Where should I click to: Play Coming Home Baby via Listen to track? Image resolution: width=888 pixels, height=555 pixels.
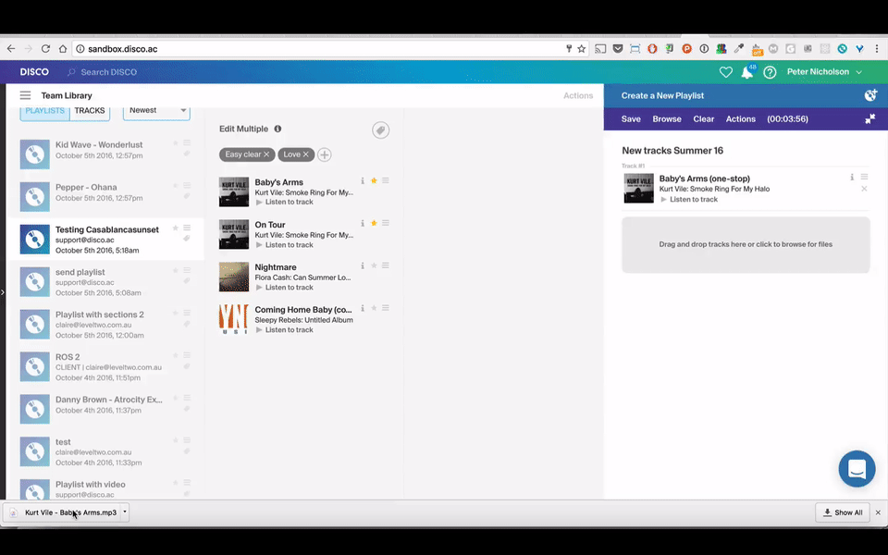click(x=284, y=330)
